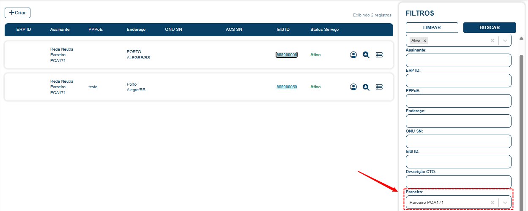Click subscriber name in teste row
The width and height of the screenshot is (528, 211).
pyautogui.click(x=62, y=87)
